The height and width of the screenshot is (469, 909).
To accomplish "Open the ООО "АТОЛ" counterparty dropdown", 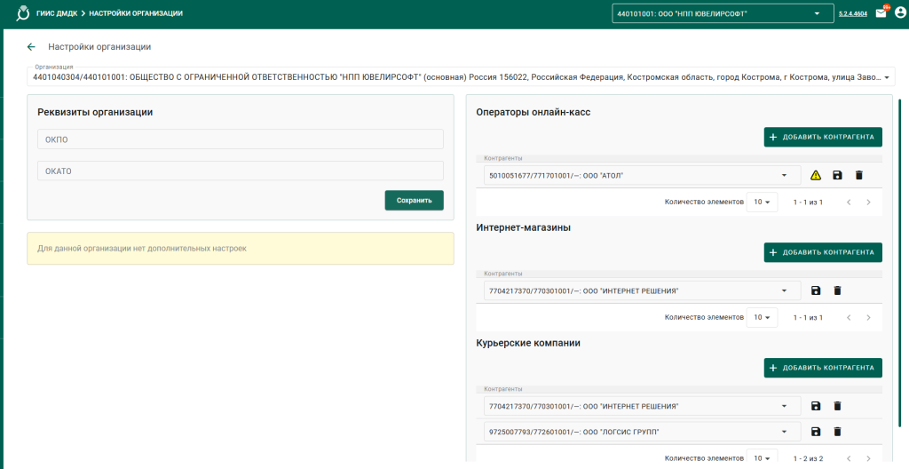I will (x=643, y=175).
